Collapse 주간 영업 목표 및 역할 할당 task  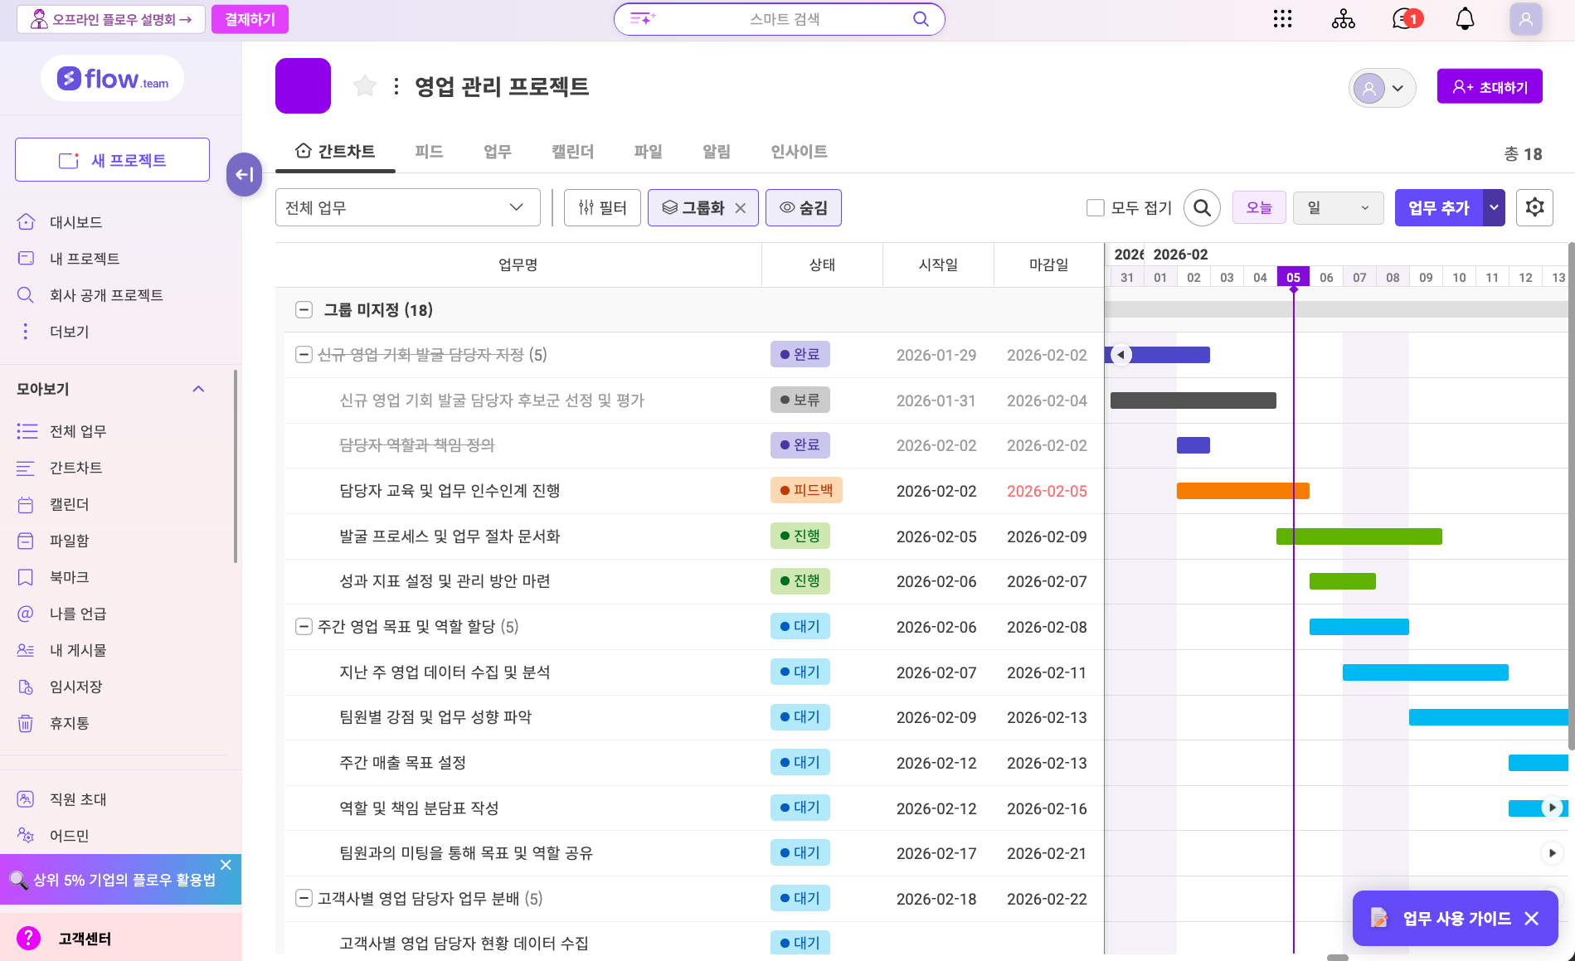point(304,627)
